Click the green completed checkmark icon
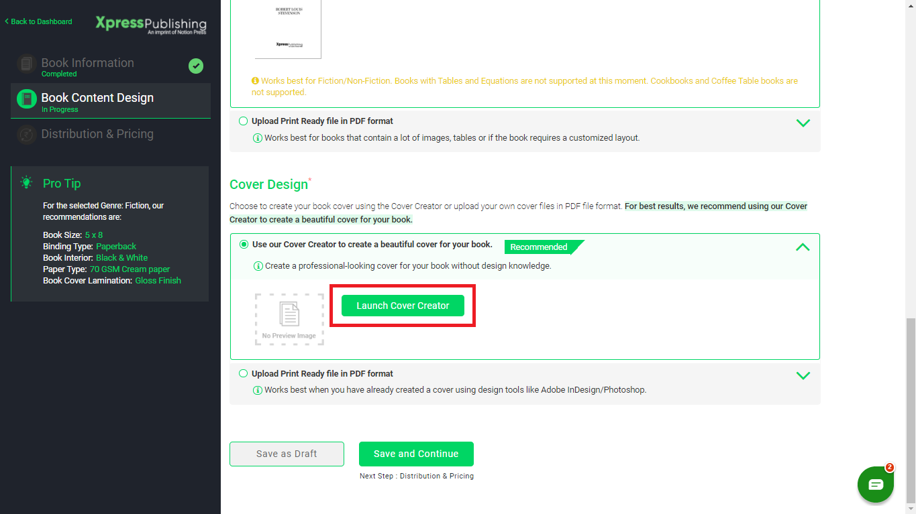Viewport: 916px width, 514px height. (196, 66)
